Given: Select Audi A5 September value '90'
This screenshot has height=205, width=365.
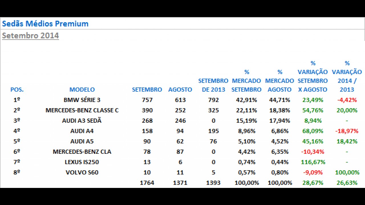Looking at the screenshot, I should tap(147, 141).
